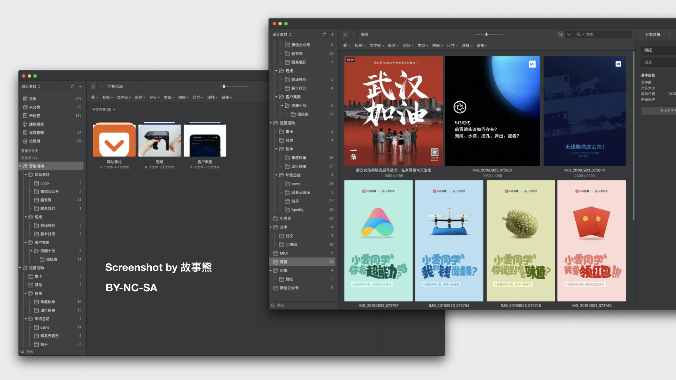Open the 形状 filter in the right window

(x=393, y=45)
